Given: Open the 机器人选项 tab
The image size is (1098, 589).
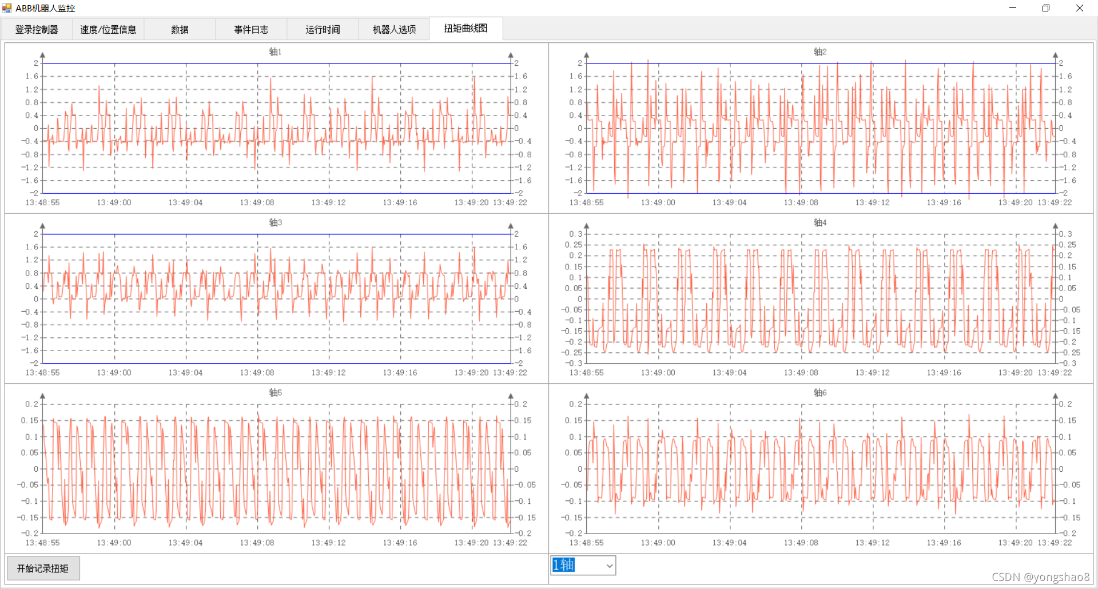Looking at the screenshot, I should [394, 29].
